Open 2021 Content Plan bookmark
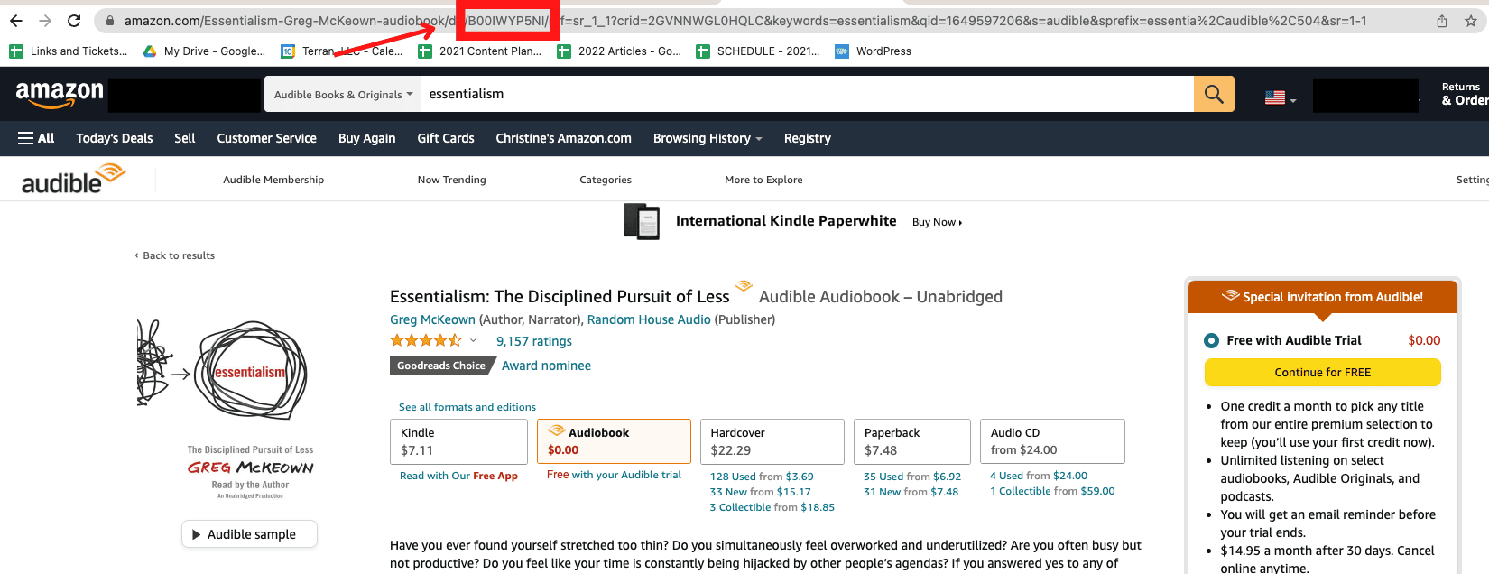The image size is (1489, 574). point(480,51)
